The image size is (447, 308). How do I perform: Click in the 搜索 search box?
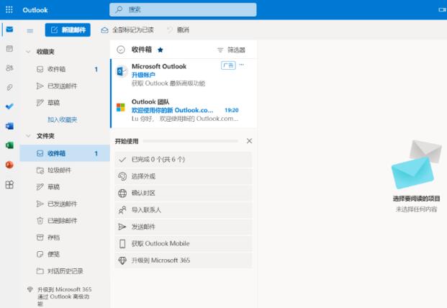(183, 9)
